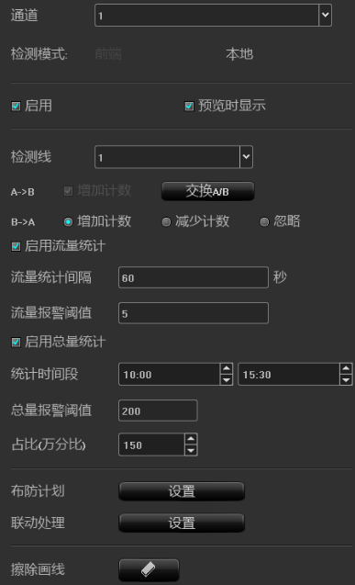Open 布防计划 设置 button
This screenshot has height=585, width=355.
(x=182, y=491)
